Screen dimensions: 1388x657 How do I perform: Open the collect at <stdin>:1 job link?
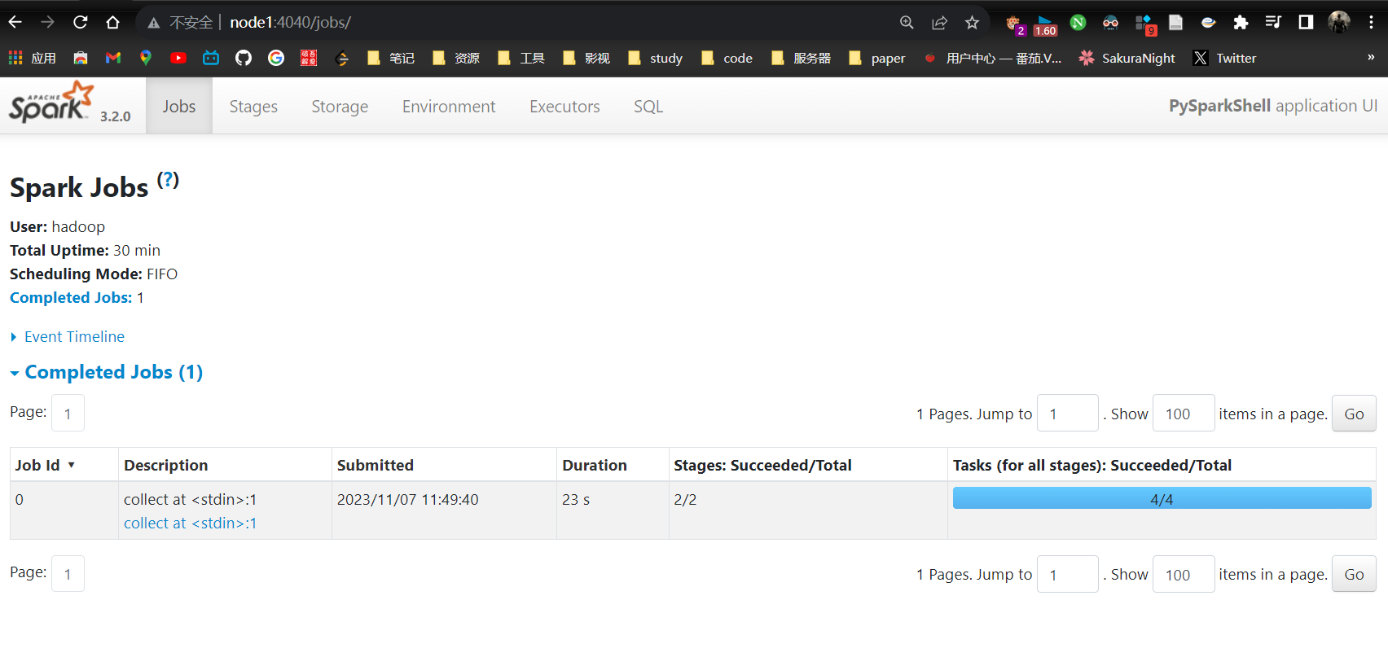coord(190,523)
